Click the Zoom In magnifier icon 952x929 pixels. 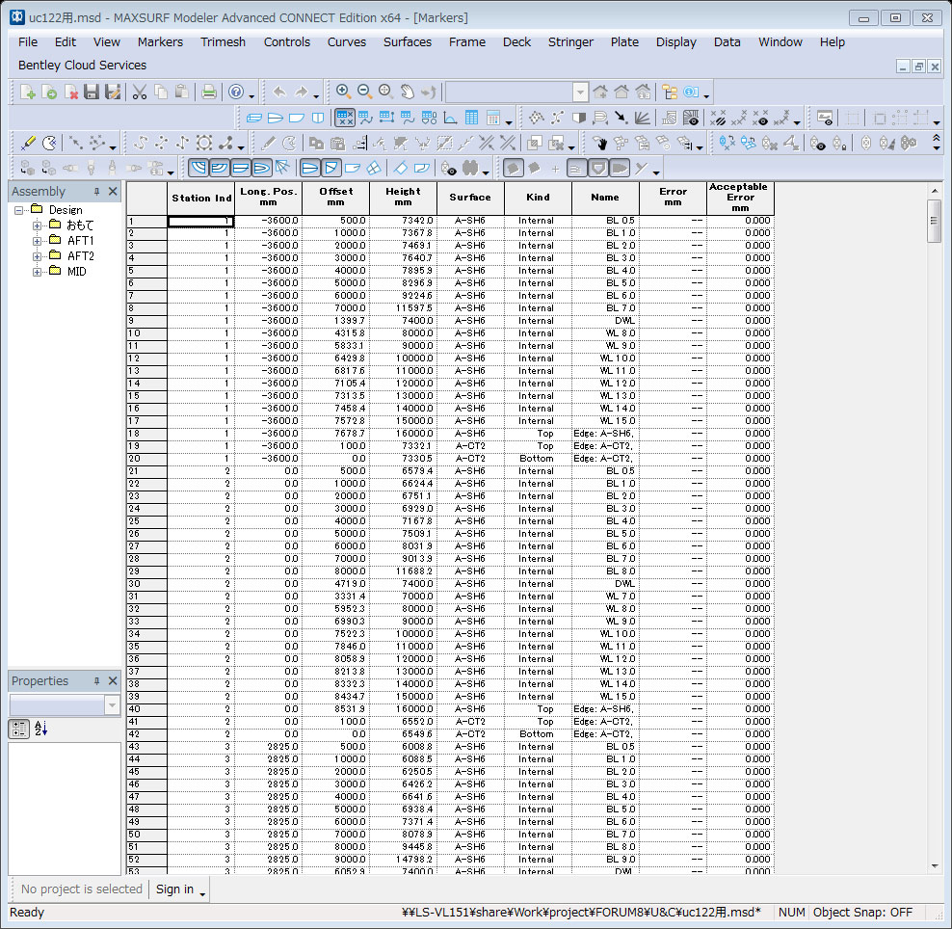[x=343, y=92]
